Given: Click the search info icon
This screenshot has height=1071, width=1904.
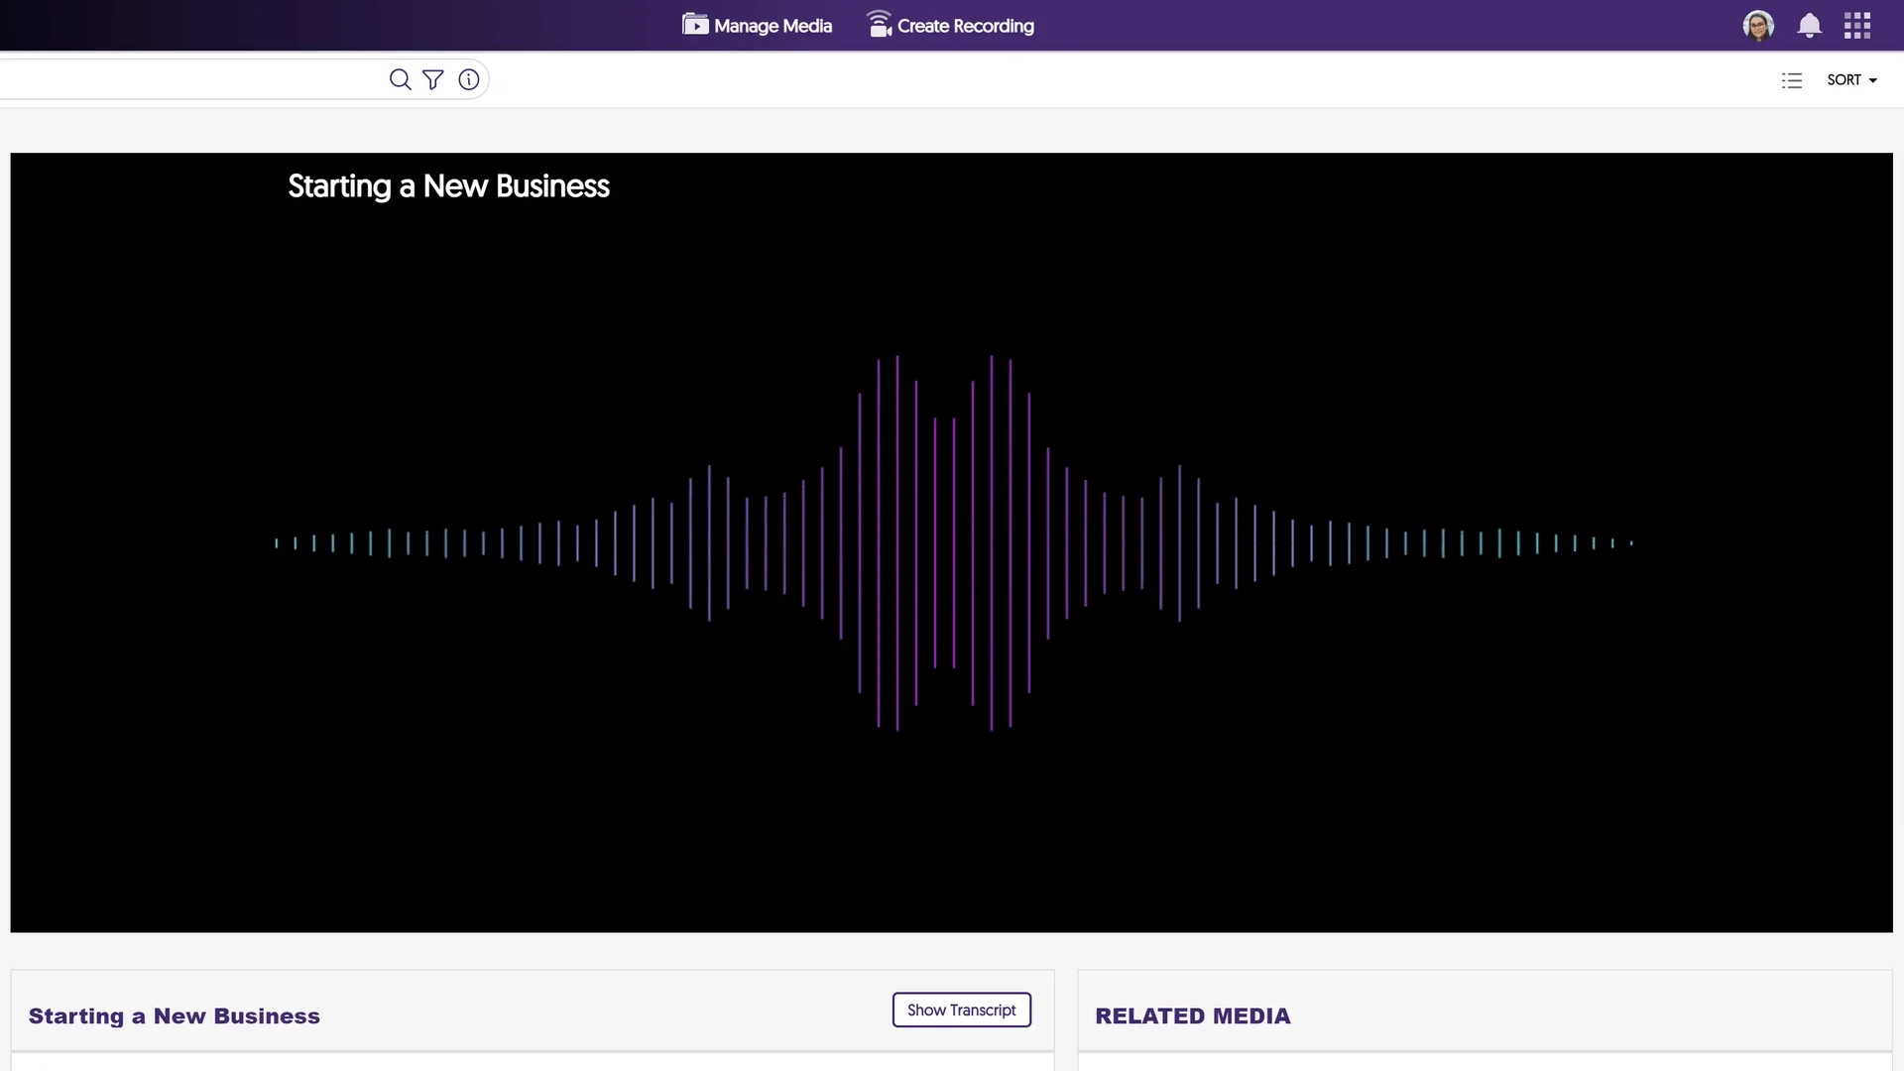Looking at the screenshot, I should (x=469, y=79).
